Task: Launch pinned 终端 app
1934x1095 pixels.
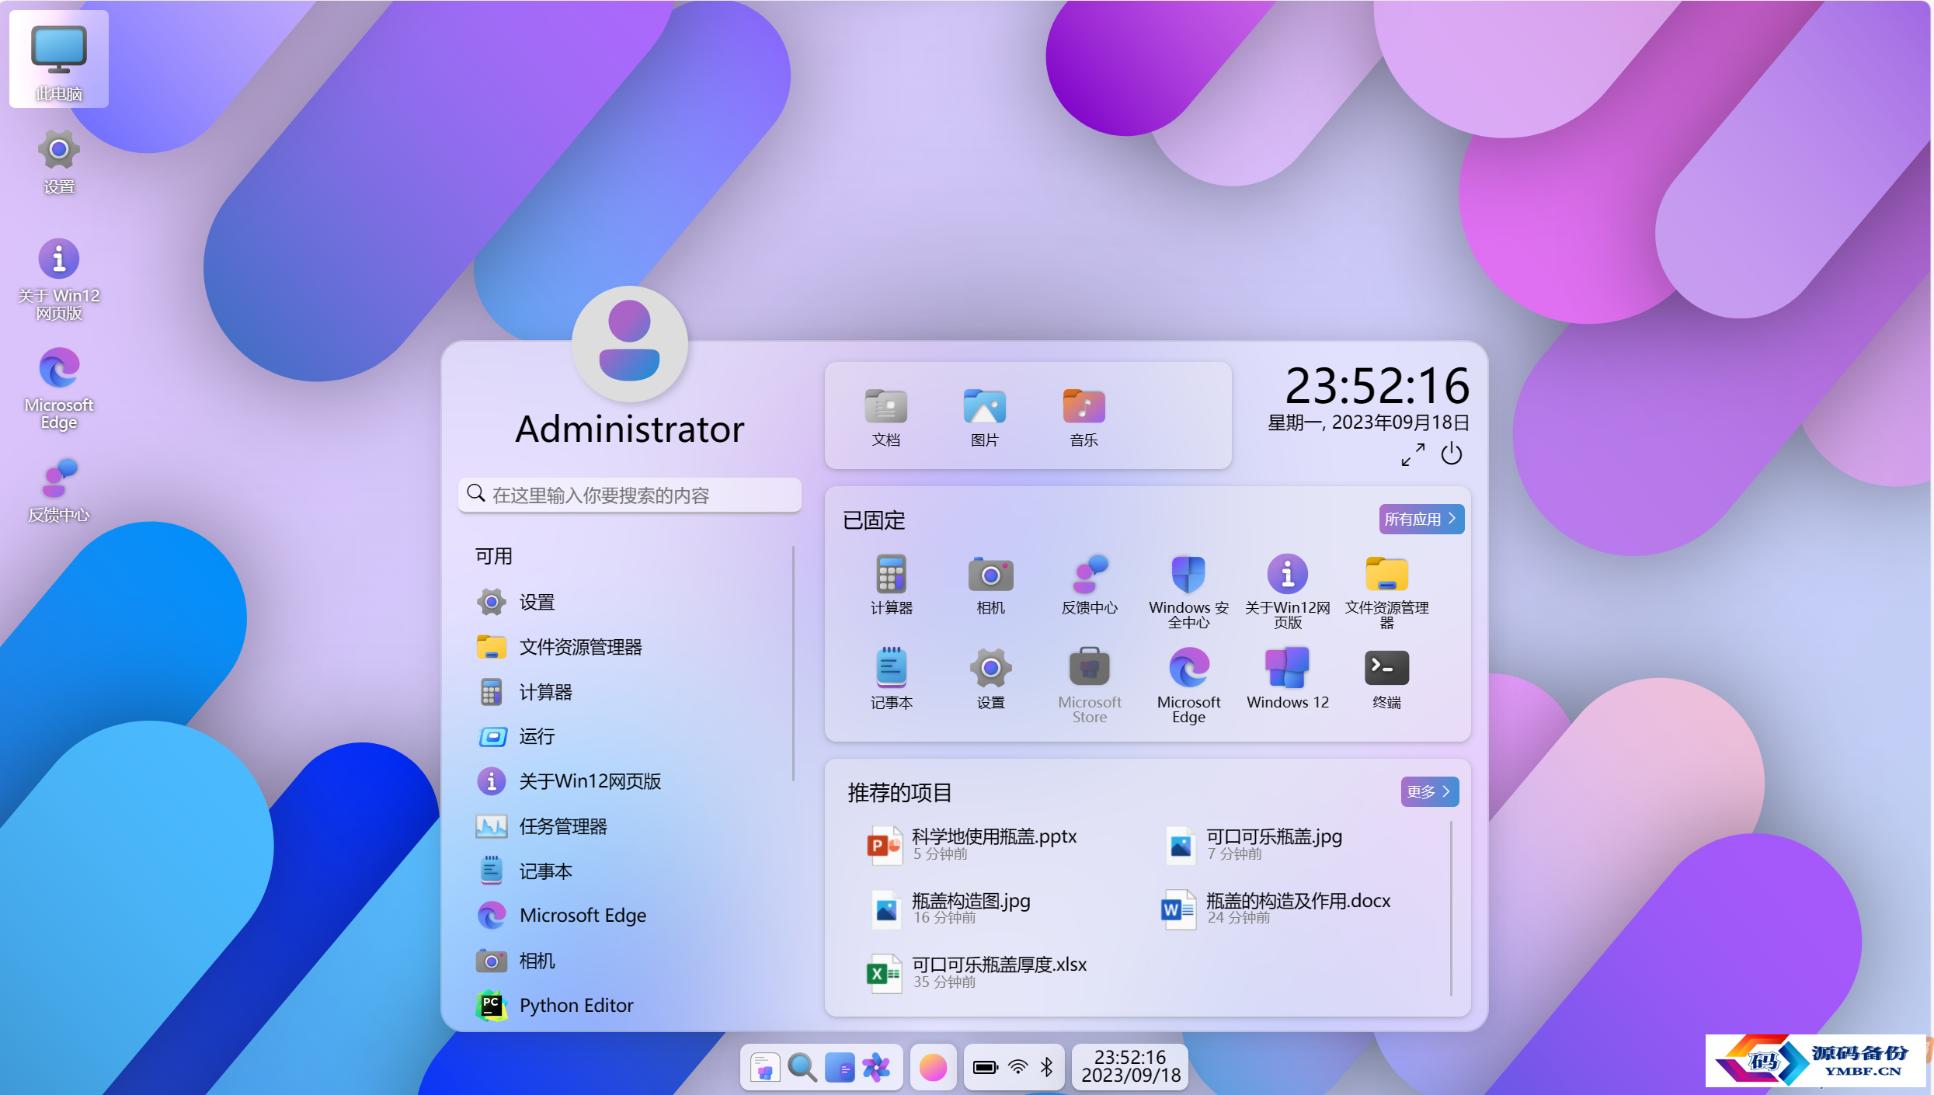Action: [x=1386, y=680]
